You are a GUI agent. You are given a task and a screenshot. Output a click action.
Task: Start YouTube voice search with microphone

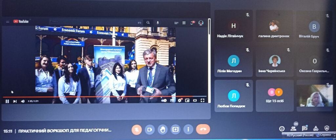(x=158, y=23)
